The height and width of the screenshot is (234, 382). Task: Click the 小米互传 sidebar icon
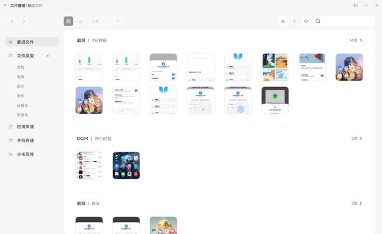pyautogui.click(x=10, y=154)
